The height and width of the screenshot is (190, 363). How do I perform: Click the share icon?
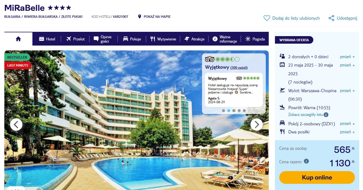point(331,18)
